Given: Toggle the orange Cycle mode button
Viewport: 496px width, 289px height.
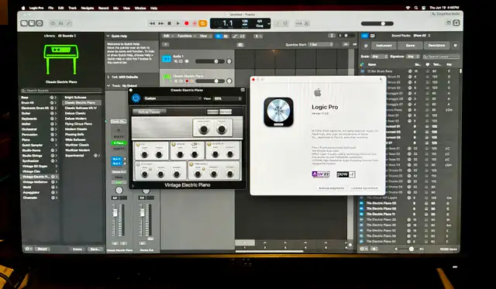Looking at the screenshot, I should 203,23.
